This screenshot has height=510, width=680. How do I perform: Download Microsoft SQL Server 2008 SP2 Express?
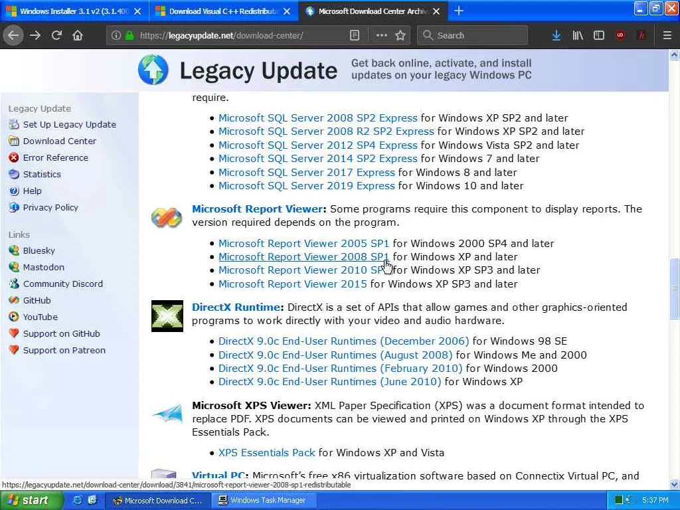pos(318,118)
